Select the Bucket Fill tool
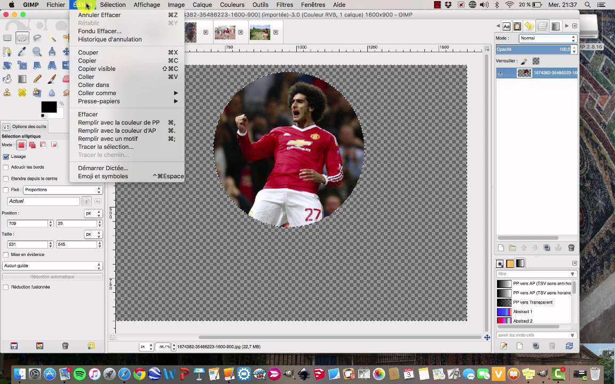The height and width of the screenshot is (384, 615). pos(7,79)
